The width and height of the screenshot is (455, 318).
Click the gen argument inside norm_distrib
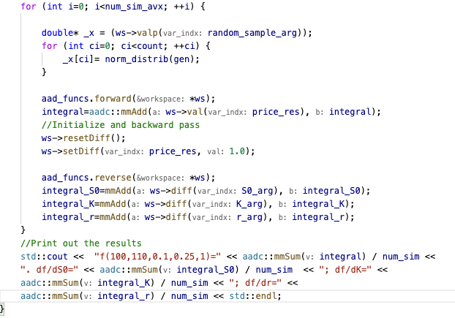[x=181, y=59]
